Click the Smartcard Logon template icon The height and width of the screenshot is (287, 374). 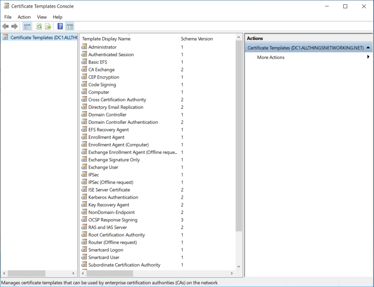(84, 250)
